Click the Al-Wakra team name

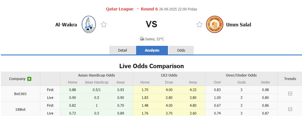click(x=66, y=25)
